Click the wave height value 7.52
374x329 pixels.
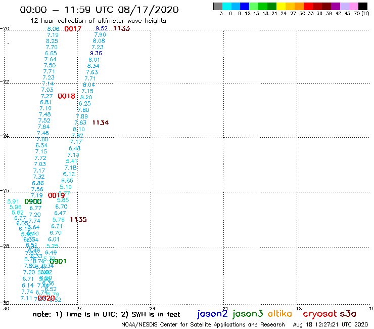pos(44,120)
